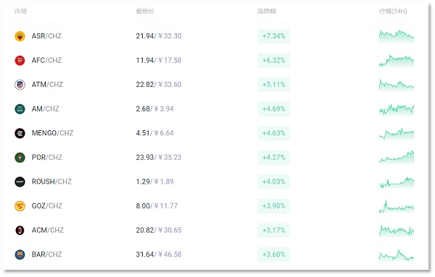
Task: Click the +7.34% change badge
Action: click(274, 36)
